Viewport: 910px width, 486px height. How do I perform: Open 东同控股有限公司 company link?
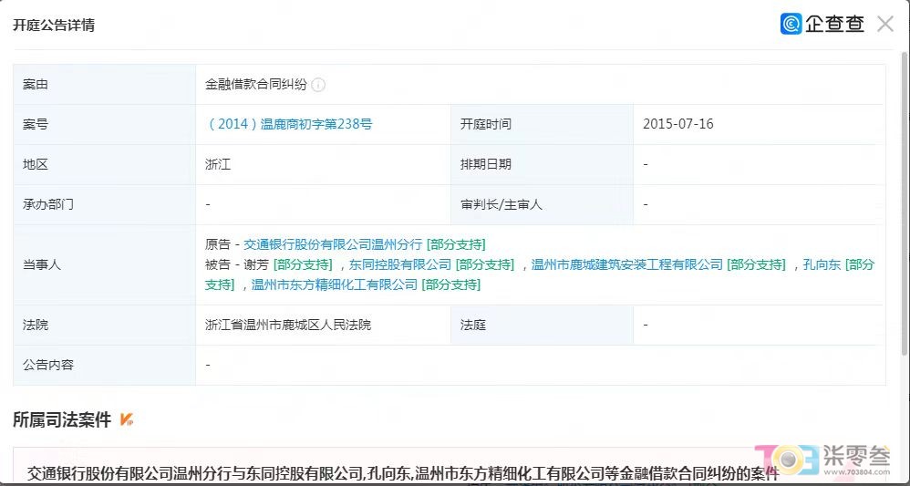tap(399, 264)
